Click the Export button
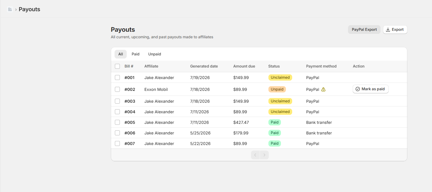The width and height of the screenshot is (432, 192). pyautogui.click(x=395, y=30)
